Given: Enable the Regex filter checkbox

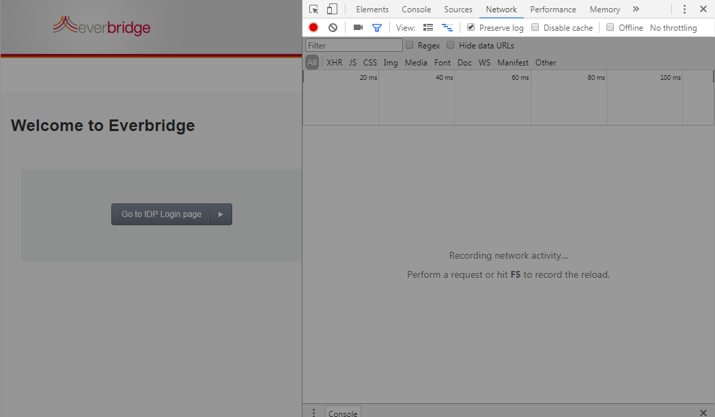Looking at the screenshot, I should pyautogui.click(x=410, y=44).
